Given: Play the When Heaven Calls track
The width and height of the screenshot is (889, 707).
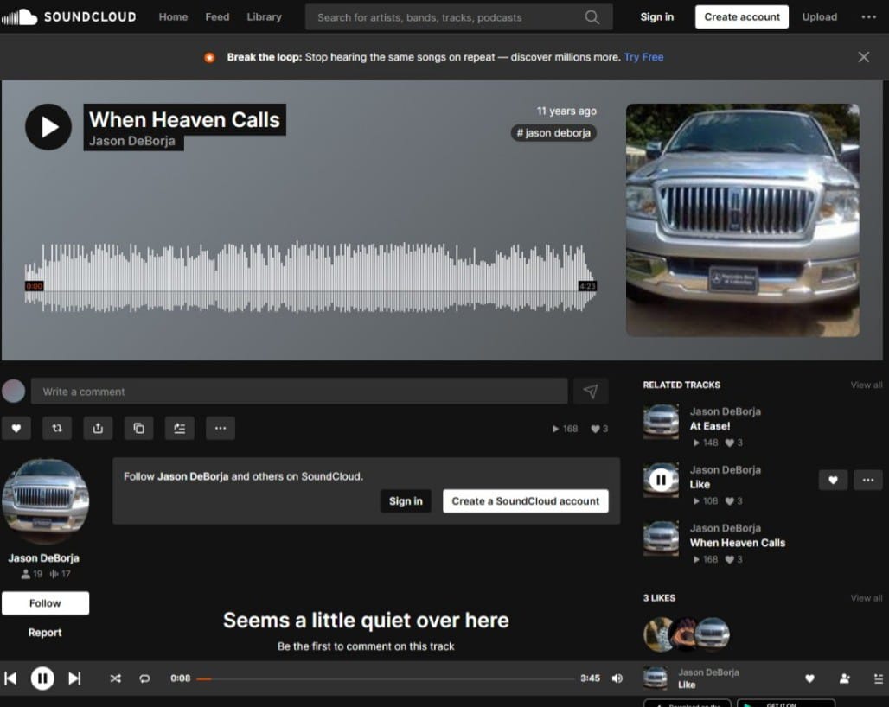Looking at the screenshot, I should click(x=48, y=127).
